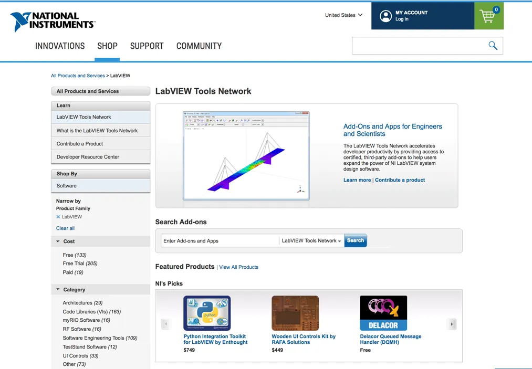
Task: Filter by Code Libraries (VIs) category
Action: [x=91, y=312]
